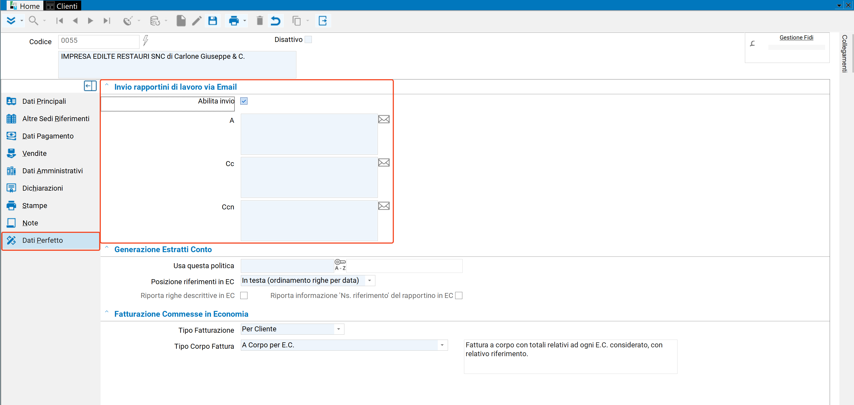Click into the Ccn recipients field
The image size is (854, 405).
[309, 221]
